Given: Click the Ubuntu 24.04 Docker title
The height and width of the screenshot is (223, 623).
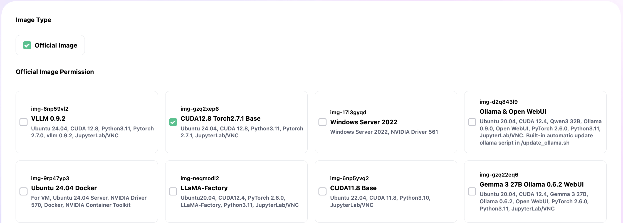Looking at the screenshot, I should coord(64,188).
